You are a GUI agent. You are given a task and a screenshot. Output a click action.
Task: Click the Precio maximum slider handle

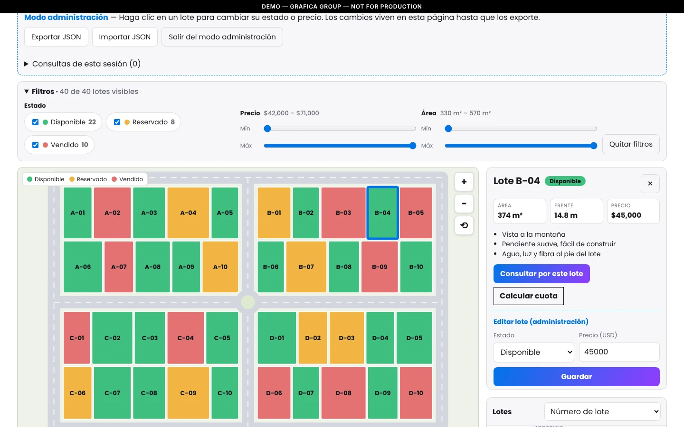coord(413,146)
